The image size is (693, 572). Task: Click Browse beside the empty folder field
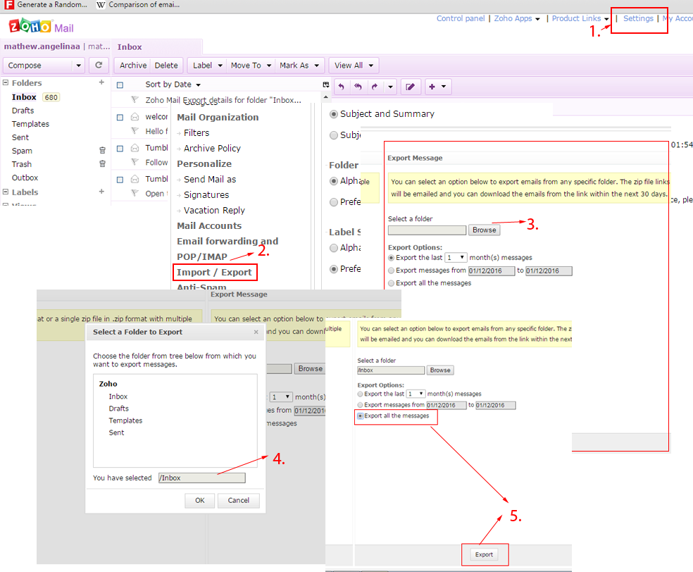tap(484, 230)
